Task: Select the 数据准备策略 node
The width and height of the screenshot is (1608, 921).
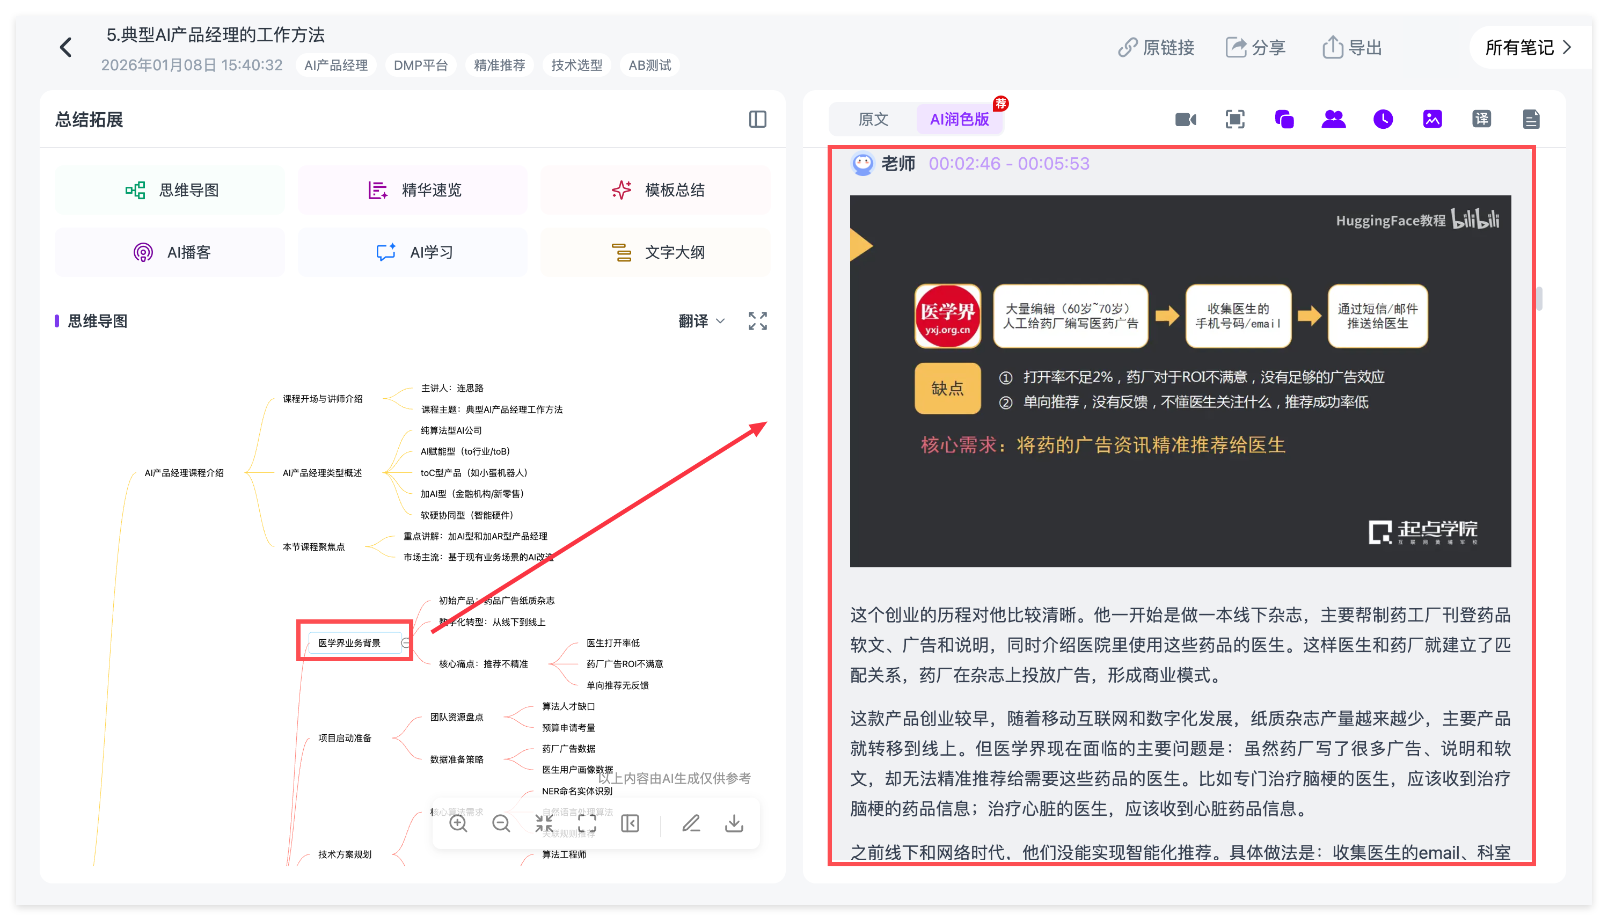Action: pos(457,759)
